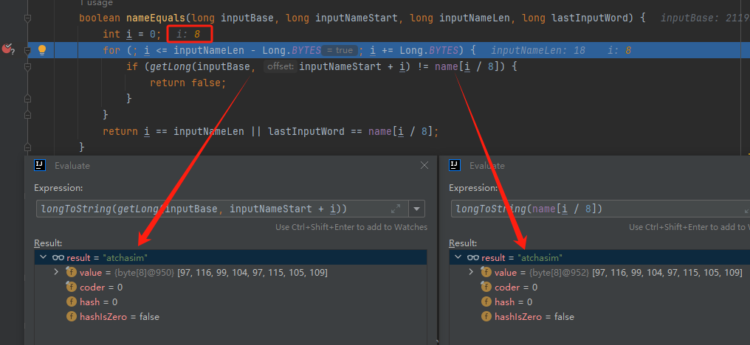
Task: Click the 'offset:' parameter hint
Action: point(281,66)
